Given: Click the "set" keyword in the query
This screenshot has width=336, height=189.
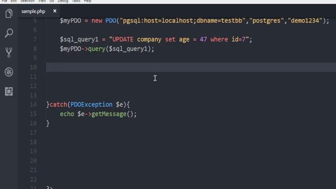Looking at the screenshot, I should coord(170,40).
